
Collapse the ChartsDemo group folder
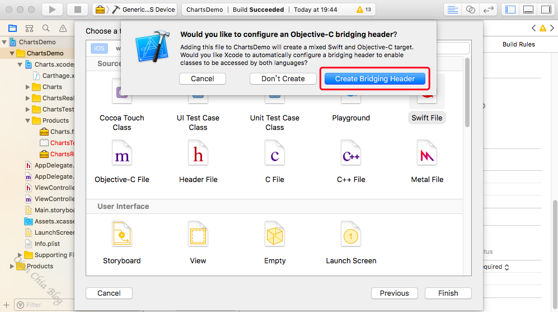pos(12,53)
